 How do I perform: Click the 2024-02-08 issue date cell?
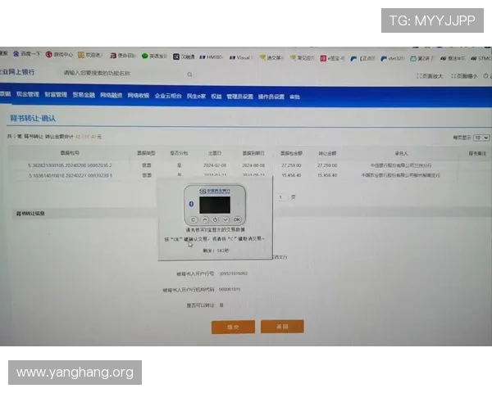215,165
